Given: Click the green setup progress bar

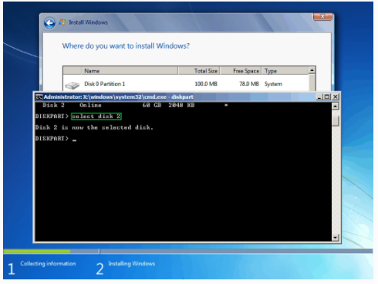Looking at the screenshot, I should [37, 252].
